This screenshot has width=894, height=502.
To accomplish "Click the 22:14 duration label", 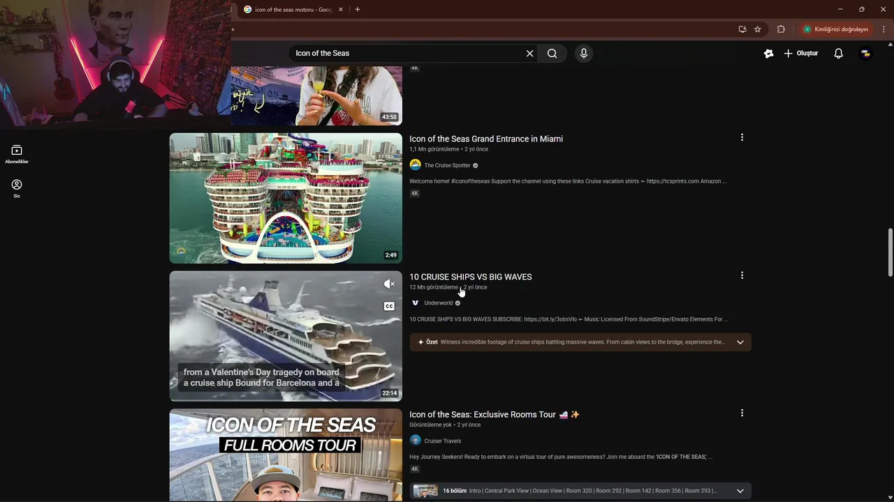I will click(390, 393).
